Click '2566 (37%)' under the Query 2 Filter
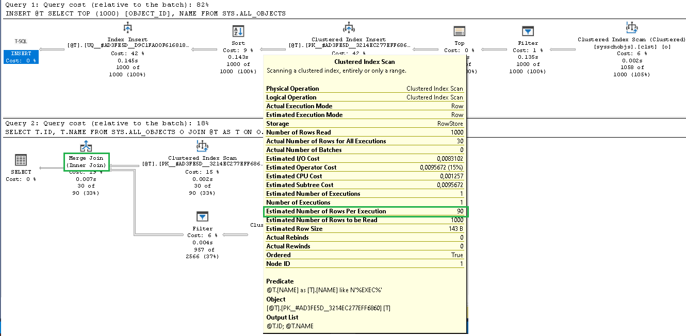Viewport: 686px width, 336px height. (202, 256)
